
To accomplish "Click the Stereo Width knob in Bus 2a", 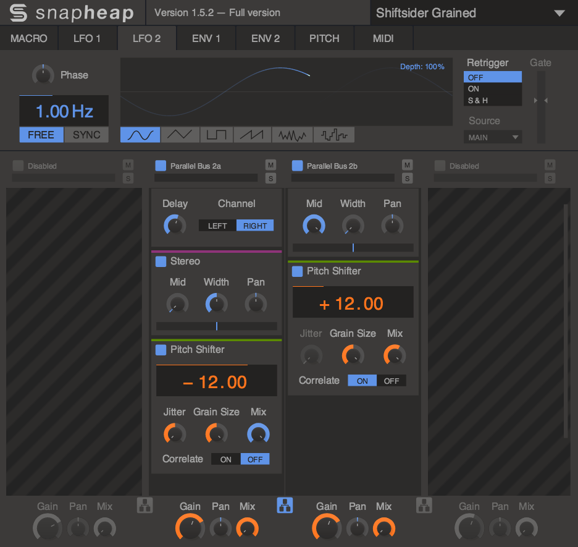I will [x=216, y=304].
